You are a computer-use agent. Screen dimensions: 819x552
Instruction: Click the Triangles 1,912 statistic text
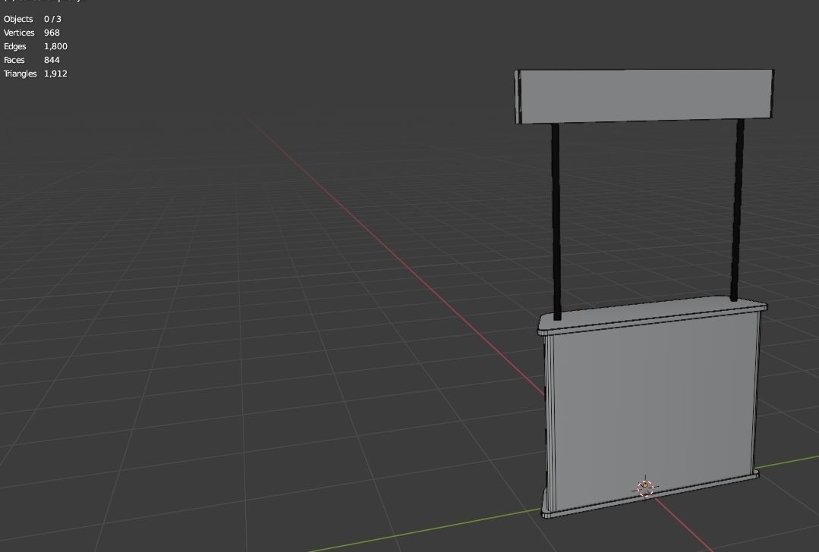36,74
